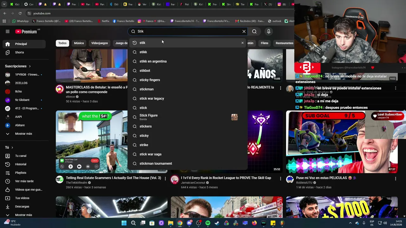Open 9z Globant subscription channel
This screenshot has width=406, height=228.
[25, 100]
